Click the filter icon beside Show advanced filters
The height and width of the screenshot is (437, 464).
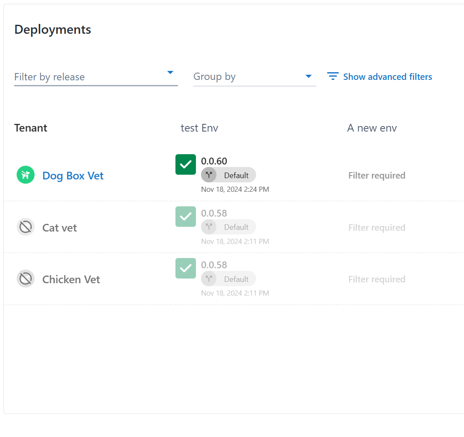[x=333, y=76]
